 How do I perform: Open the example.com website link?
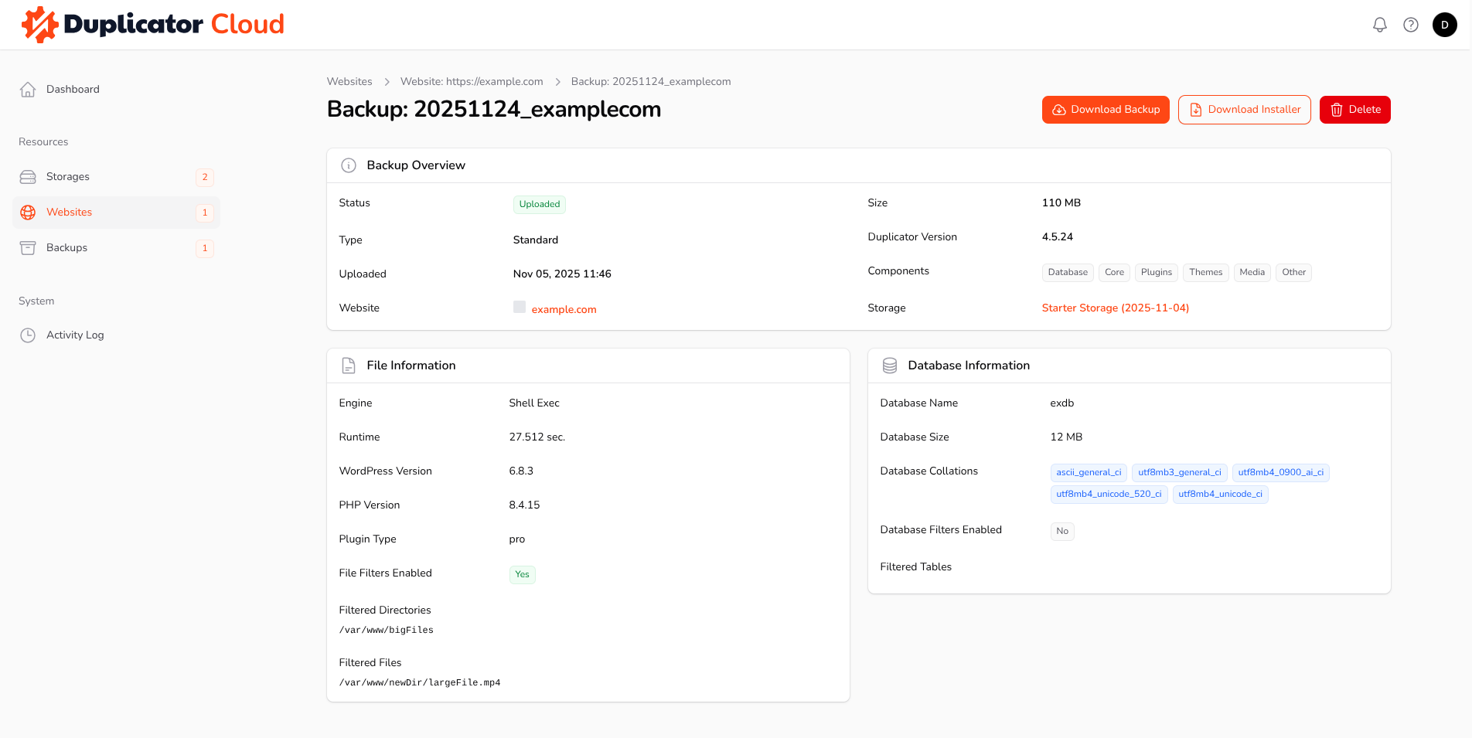click(x=564, y=309)
